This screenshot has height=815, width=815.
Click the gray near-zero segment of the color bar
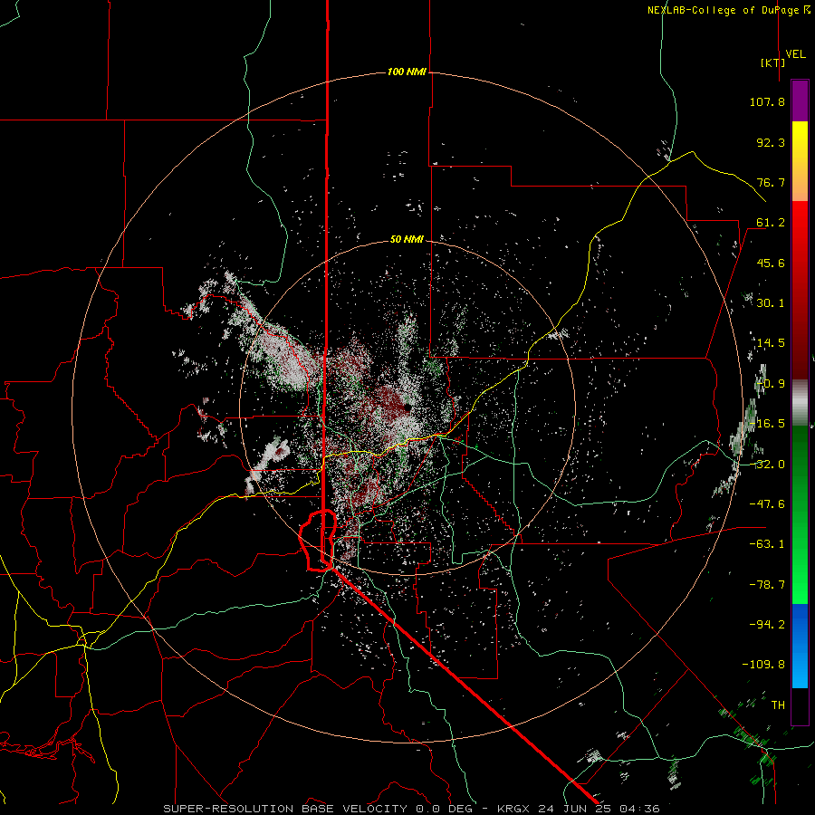click(x=800, y=403)
